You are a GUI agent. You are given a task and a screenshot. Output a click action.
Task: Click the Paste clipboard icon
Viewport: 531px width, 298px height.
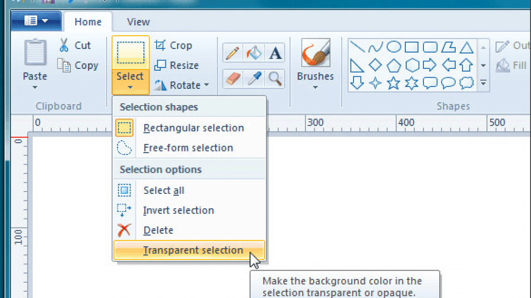pyautogui.click(x=35, y=53)
